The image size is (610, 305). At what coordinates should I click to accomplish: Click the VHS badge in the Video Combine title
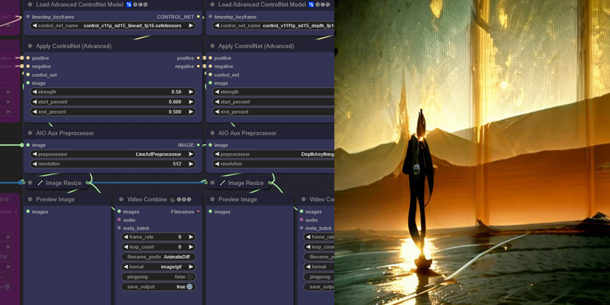pos(184,199)
